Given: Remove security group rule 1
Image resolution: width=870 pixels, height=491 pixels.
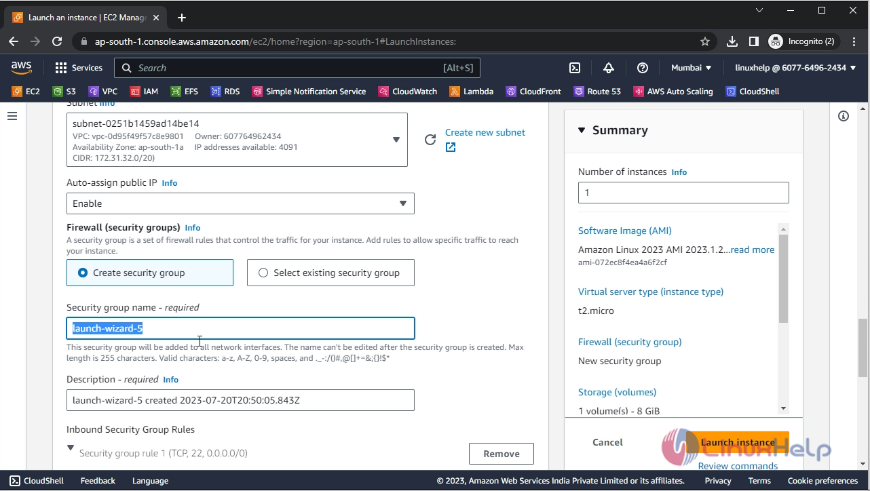Looking at the screenshot, I should coord(502,454).
